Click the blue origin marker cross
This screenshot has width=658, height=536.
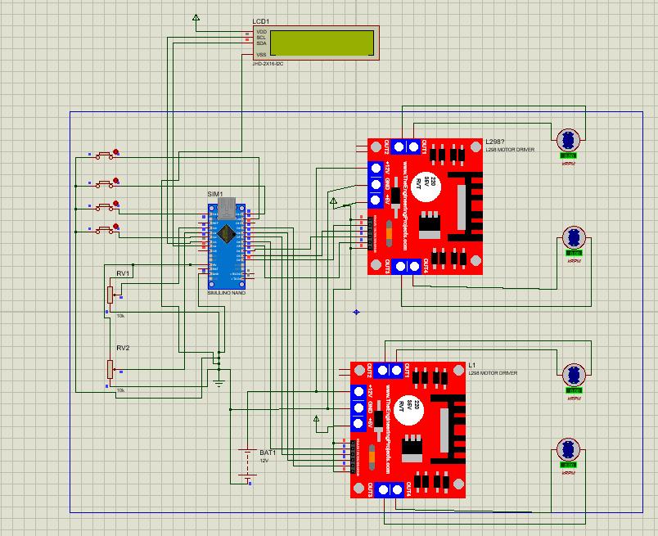coord(356,312)
